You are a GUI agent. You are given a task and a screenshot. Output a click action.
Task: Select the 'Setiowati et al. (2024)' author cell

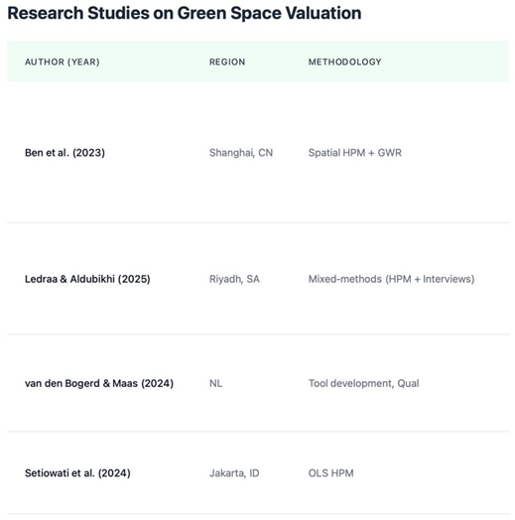pyautogui.click(x=77, y=473)
